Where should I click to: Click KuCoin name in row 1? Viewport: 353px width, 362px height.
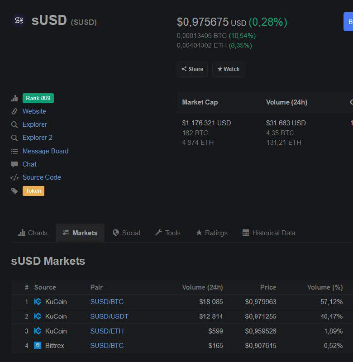tap(56, 302)
